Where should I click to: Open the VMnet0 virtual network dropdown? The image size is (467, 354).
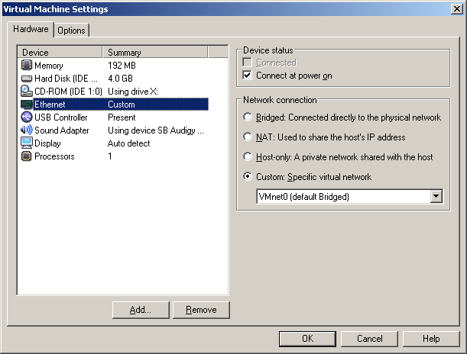(436, 197)
